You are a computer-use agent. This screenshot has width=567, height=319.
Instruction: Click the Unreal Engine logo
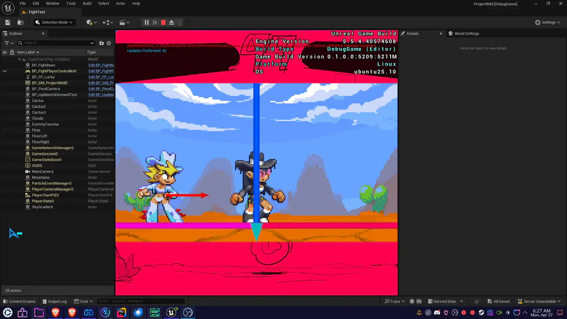coord(8,8)
